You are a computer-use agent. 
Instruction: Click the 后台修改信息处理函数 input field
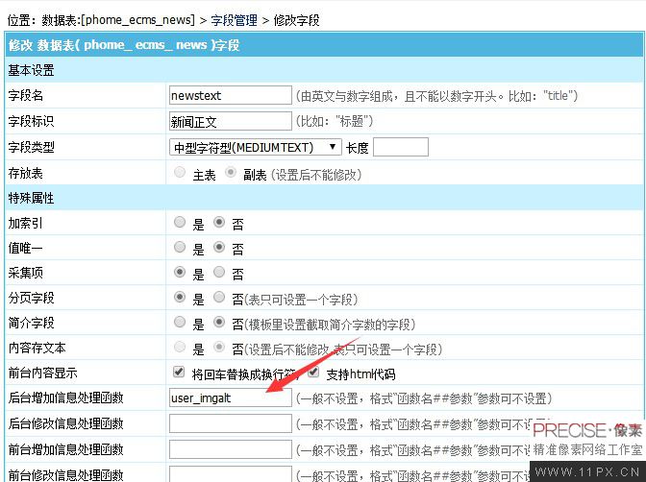tap(231, 423)
